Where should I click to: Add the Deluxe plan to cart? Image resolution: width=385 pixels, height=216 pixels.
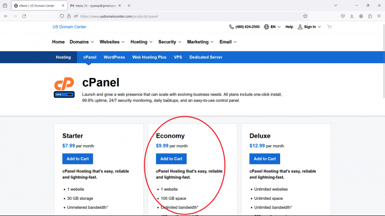click(264, 159)
